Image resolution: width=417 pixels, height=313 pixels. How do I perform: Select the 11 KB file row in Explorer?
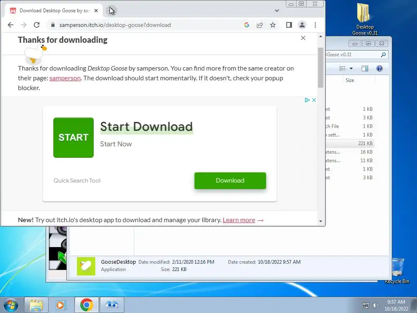pyautogui.click(x=350, y=161)
